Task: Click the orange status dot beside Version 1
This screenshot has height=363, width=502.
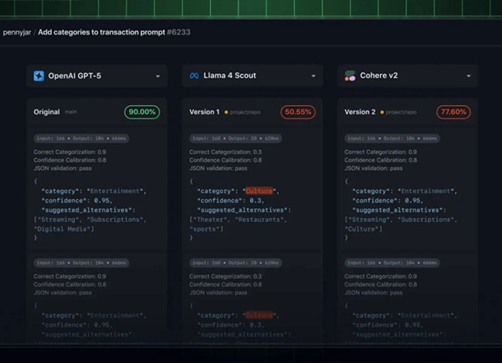Action: pyautogui.click(x=226, y=112)
